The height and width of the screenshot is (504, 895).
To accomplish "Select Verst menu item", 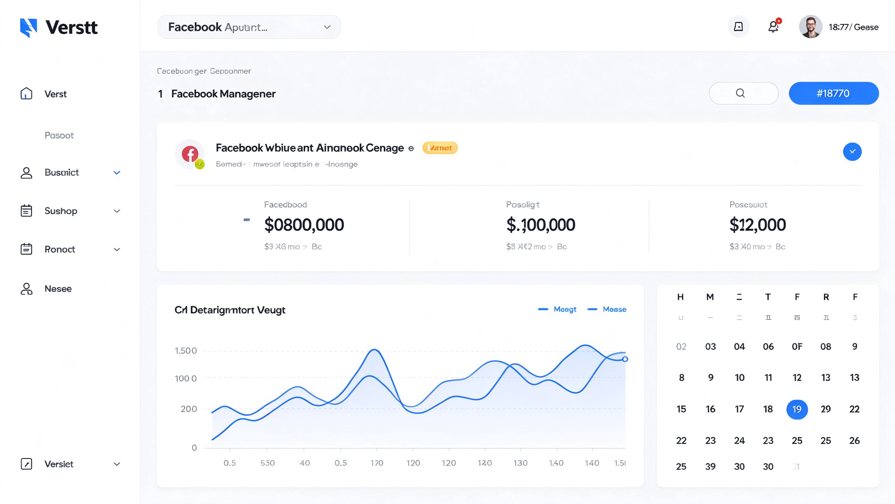I will (56, 94).
